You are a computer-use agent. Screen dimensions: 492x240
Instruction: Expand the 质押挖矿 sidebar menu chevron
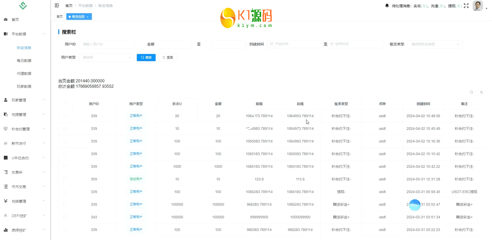click(43, 230)
